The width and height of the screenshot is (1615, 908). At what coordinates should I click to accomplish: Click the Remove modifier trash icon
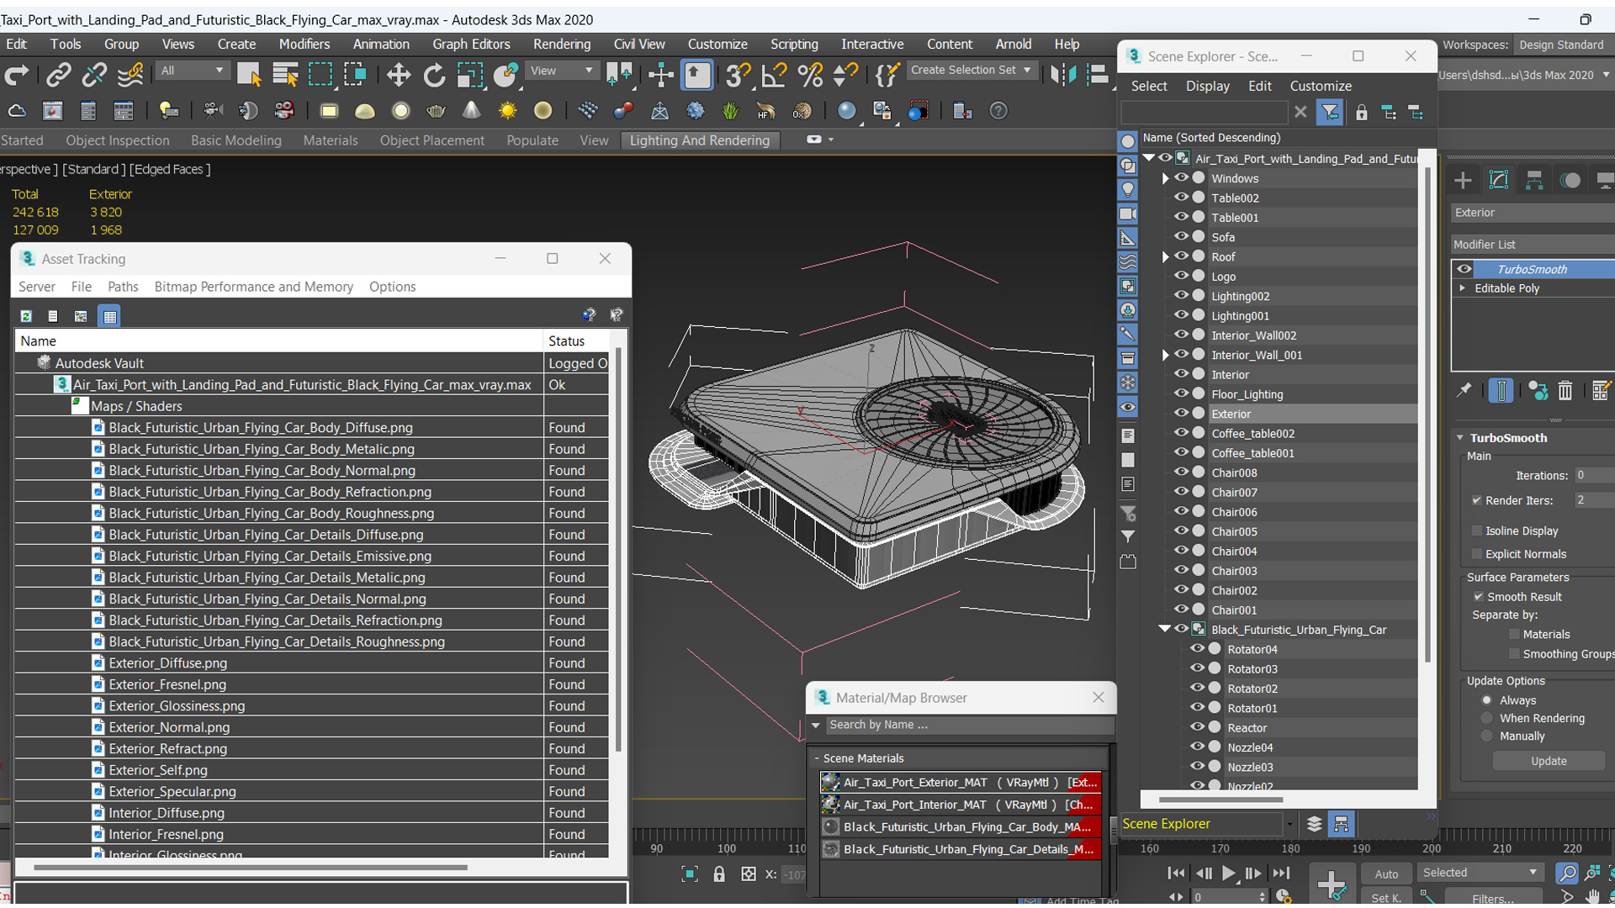pyautogui.click(x=1565, y=391)
